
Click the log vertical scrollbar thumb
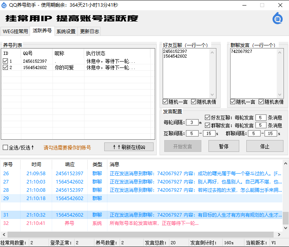click(285, 218)
